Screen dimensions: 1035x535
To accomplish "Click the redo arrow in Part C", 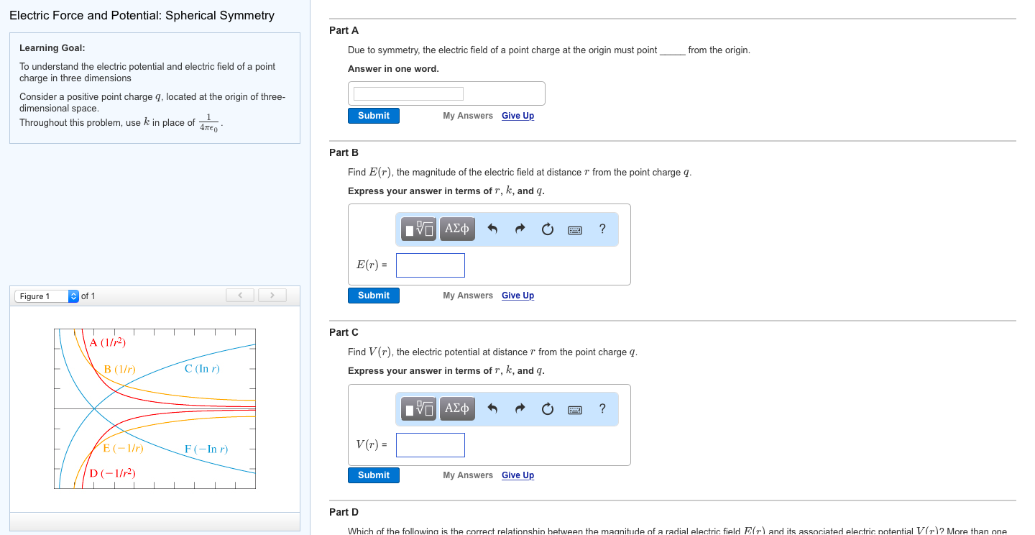I will tap(520, 409).
